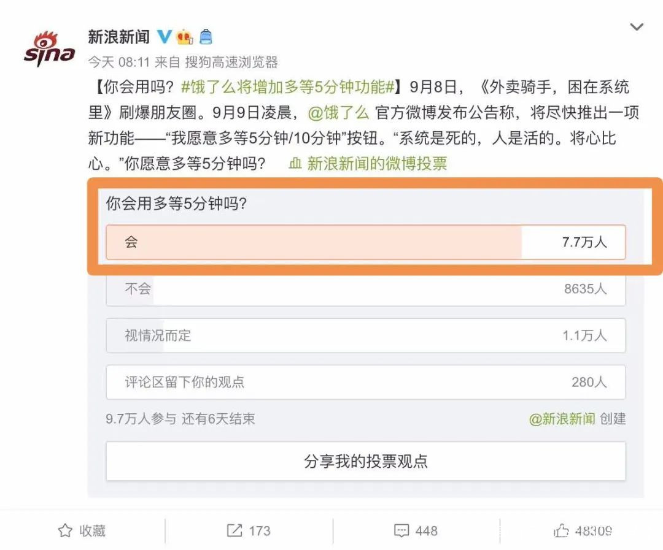Click 分享我的投票观点 button
Viewport: 663px width, 550px height.
365,461
